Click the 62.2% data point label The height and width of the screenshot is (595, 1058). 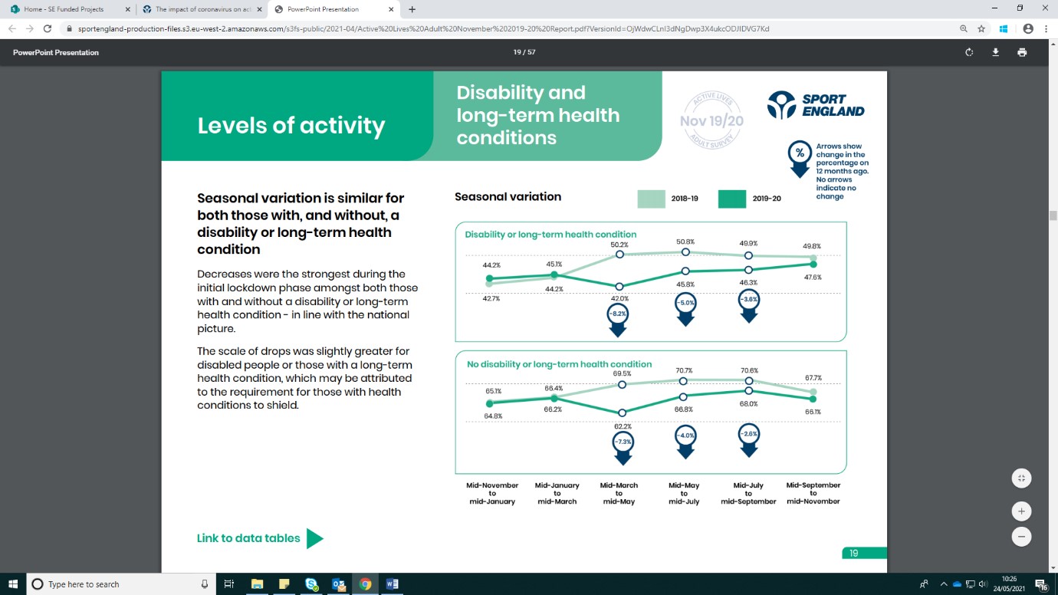tap(623, 426)
